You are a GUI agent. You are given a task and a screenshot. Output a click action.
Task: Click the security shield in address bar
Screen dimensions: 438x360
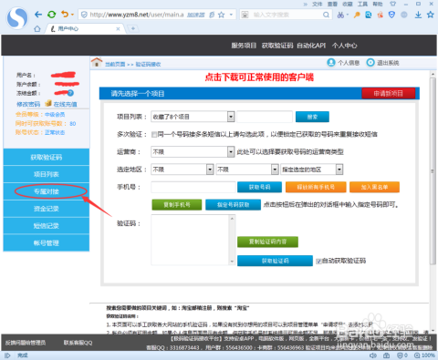[84, 15]
